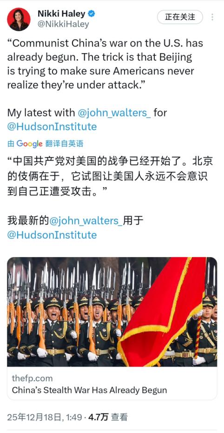
Task: Open the marching soldiers article preview image
Action: [x=112, y=312]
